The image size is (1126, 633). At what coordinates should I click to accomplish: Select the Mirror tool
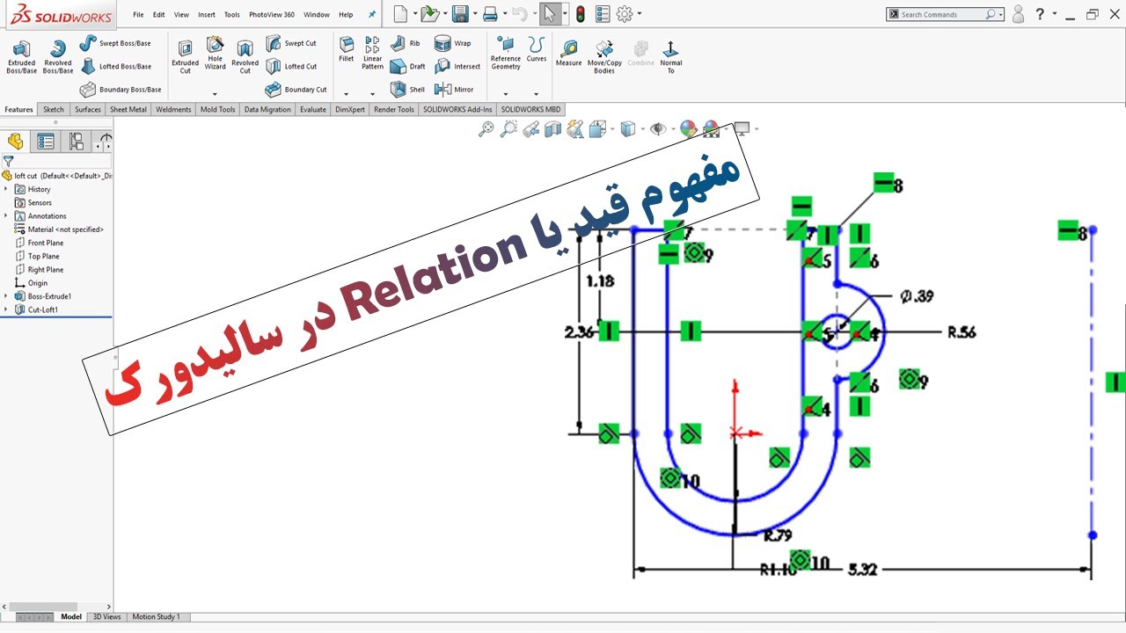(455, 89)
